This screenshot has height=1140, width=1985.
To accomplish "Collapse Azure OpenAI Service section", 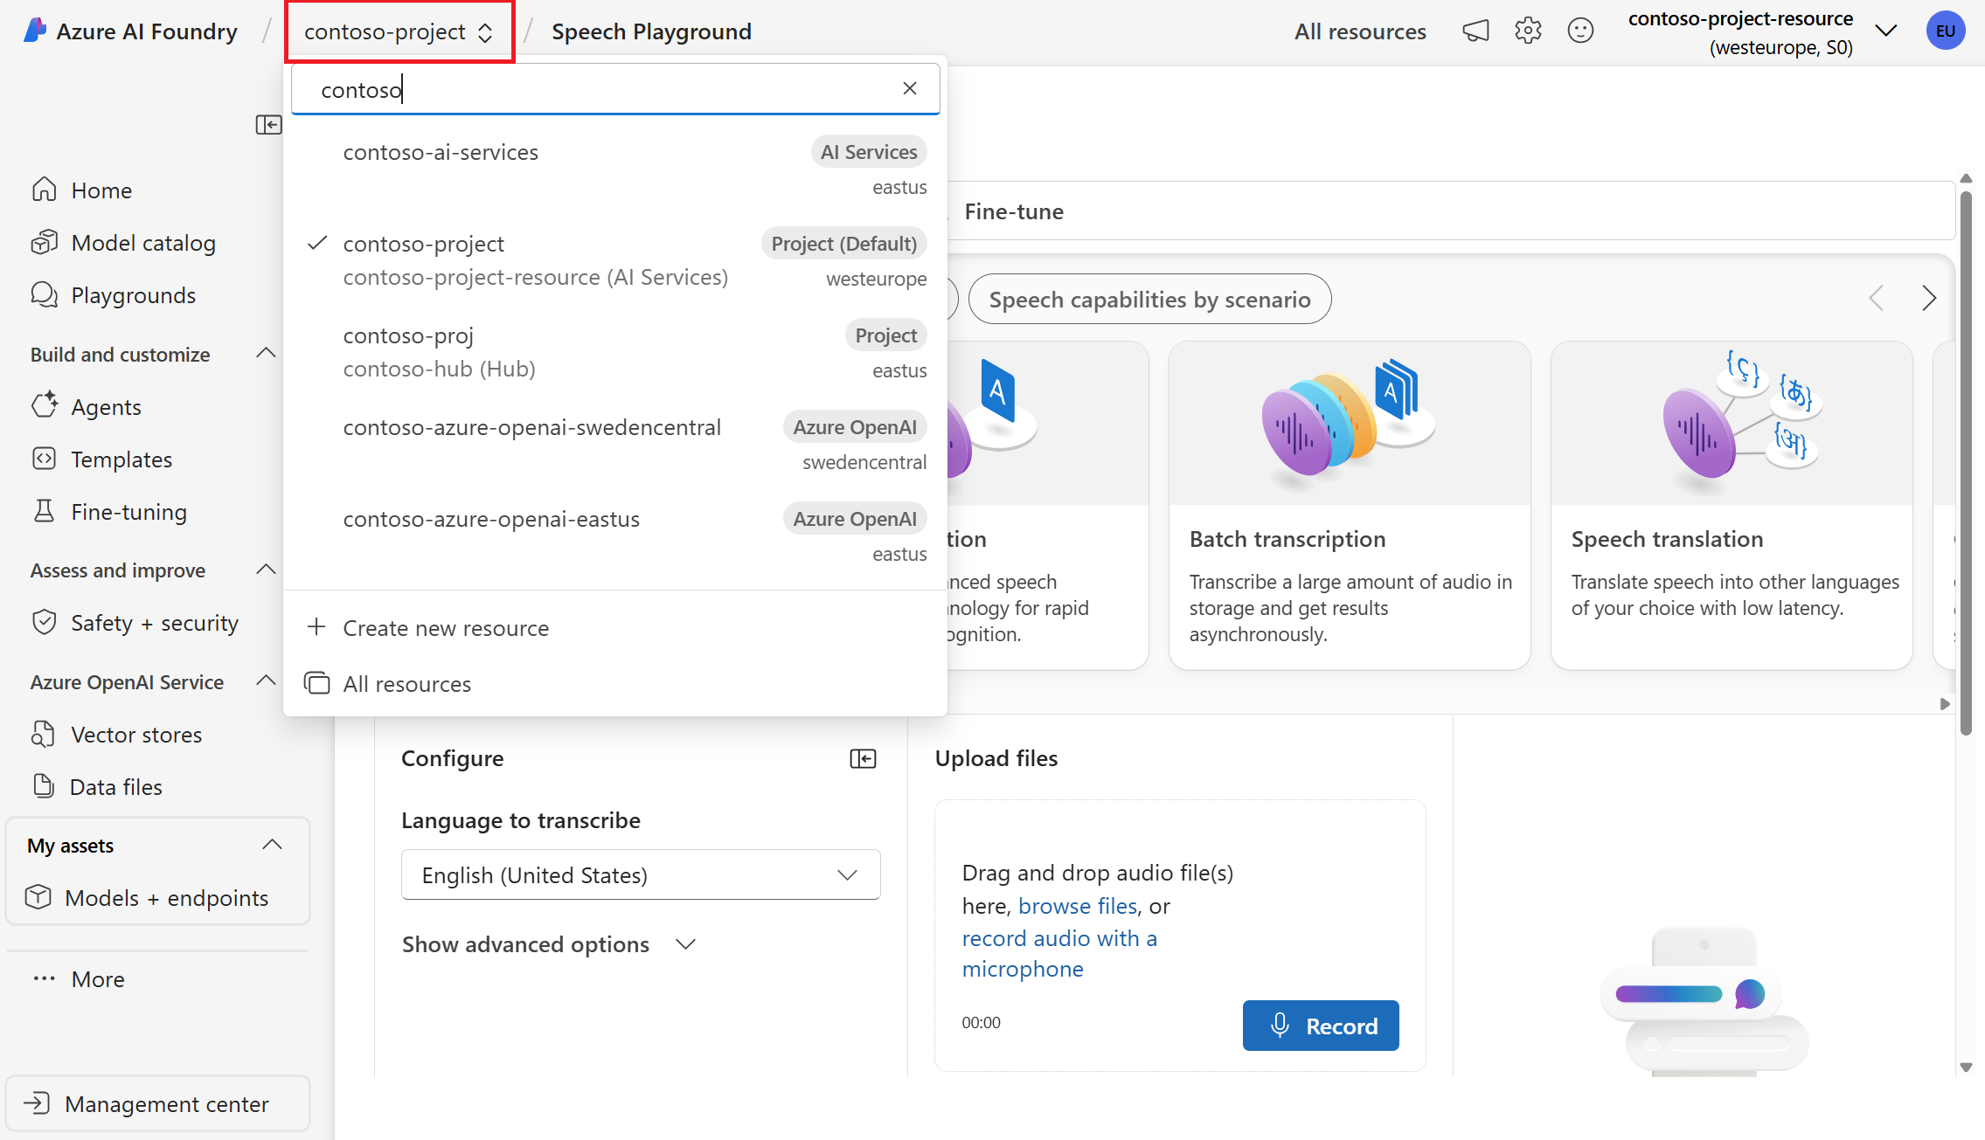I will point(266,681).
